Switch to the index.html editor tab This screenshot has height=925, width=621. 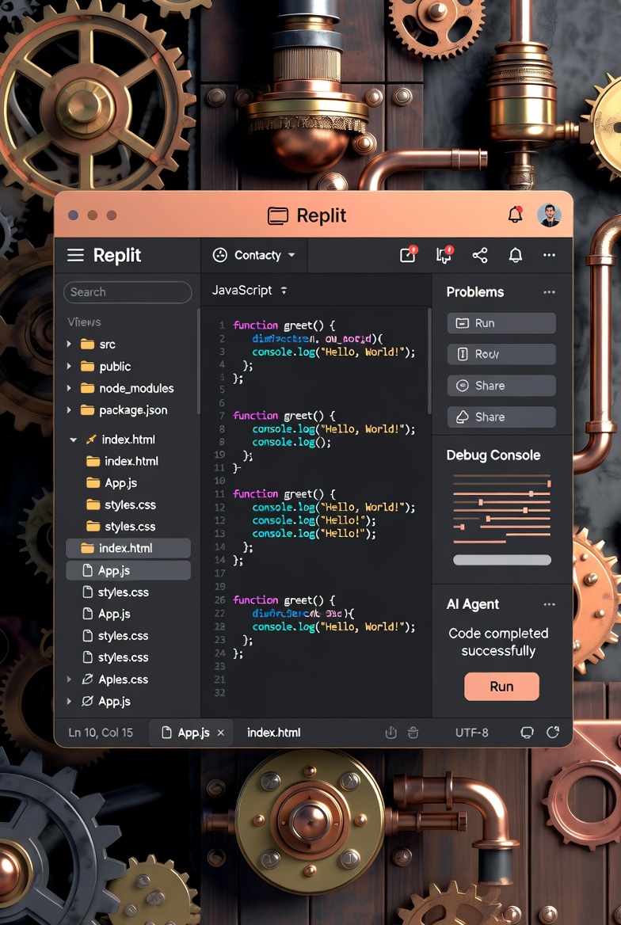click(x=273, y=733)
